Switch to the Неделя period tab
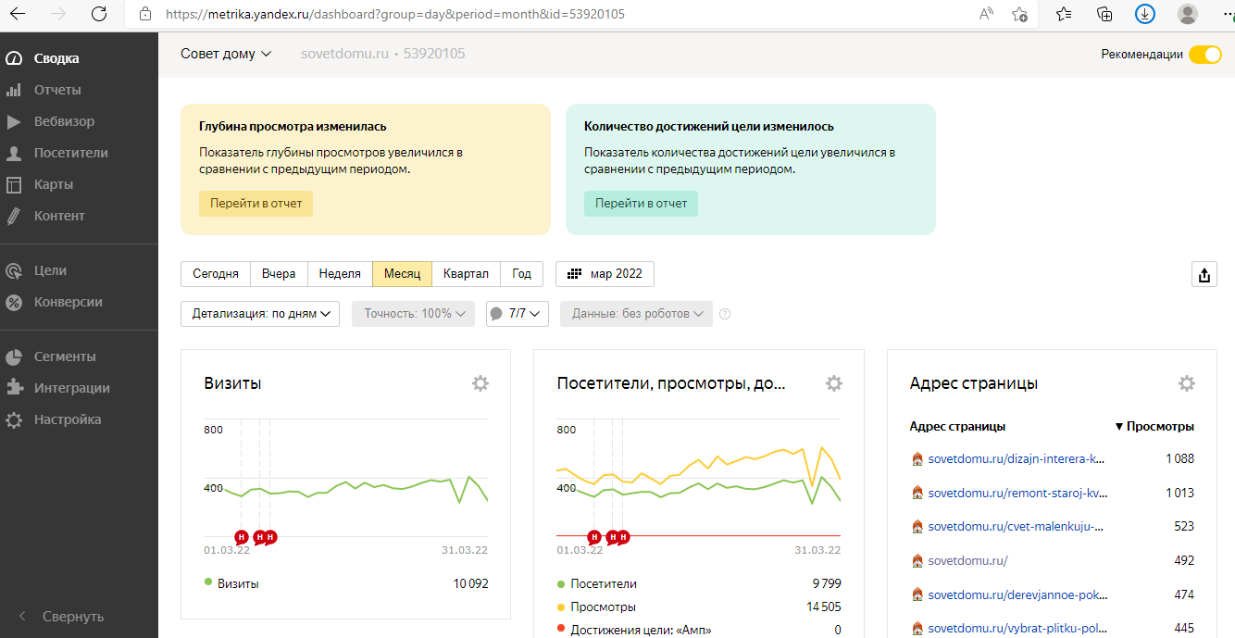 coord(340,274)
